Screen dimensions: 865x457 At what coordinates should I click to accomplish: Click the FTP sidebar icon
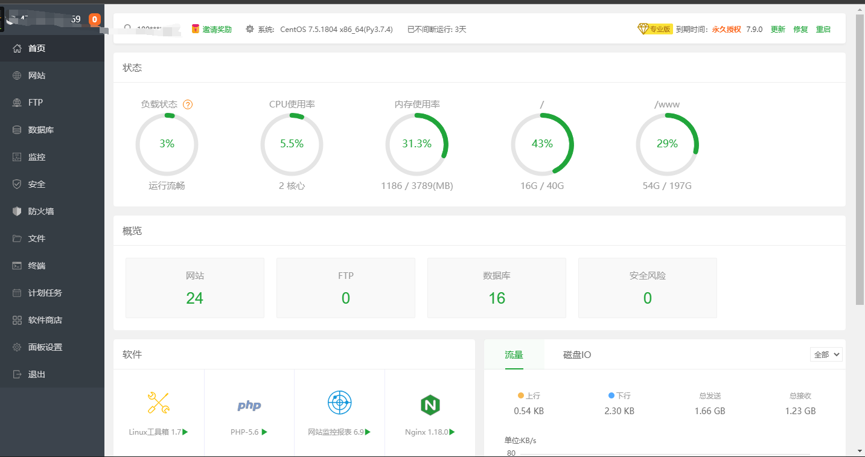pos(17,103)
